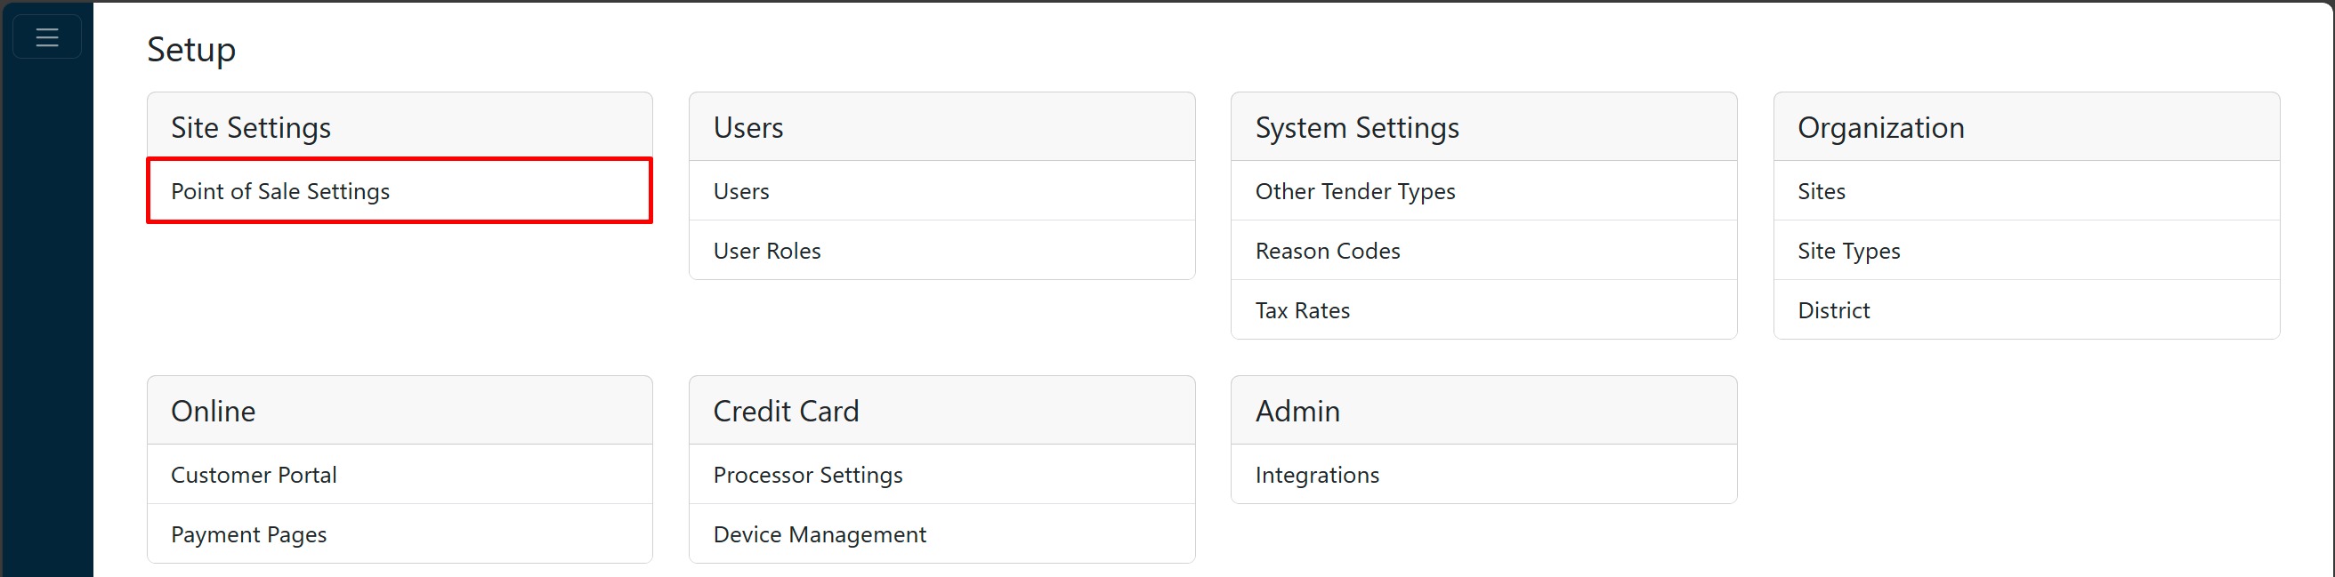Viewport: 2335px width, 577px height.
Task: Select the System Settings header
Action: [1356, 127]
